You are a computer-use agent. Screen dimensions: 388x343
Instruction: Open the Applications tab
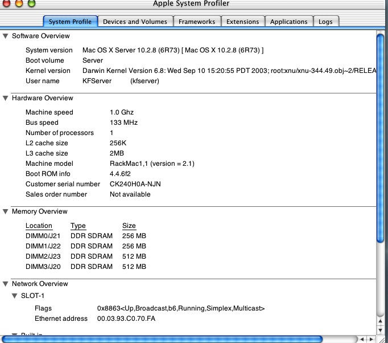(x=289, y=22)
